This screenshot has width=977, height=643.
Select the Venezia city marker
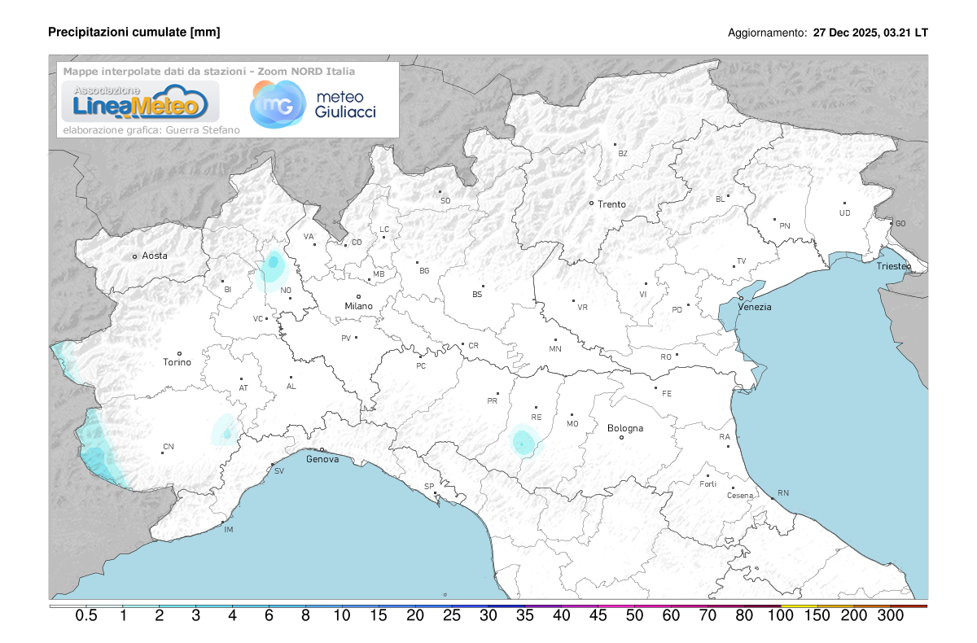[740, 298]
